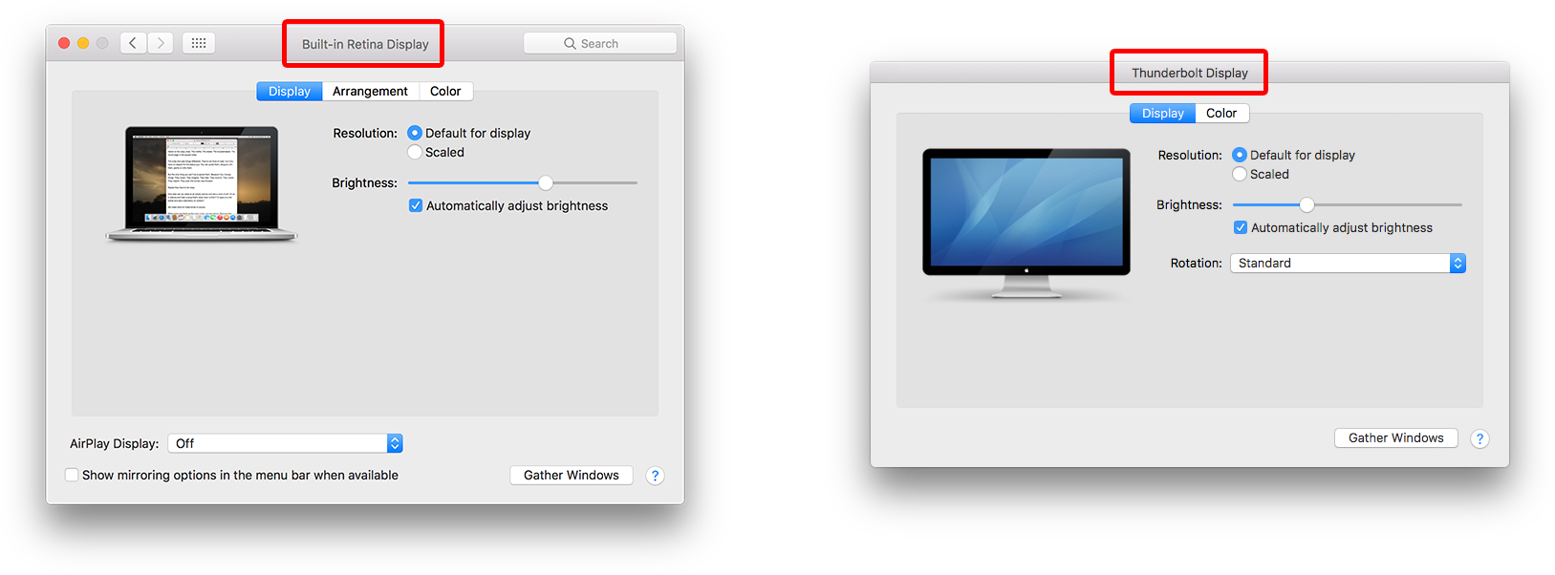The width and height of the screenshot is (1555, 575).
Task: Select Default for display in Thunderbolt window
Action: click(x=1240, y=155)
